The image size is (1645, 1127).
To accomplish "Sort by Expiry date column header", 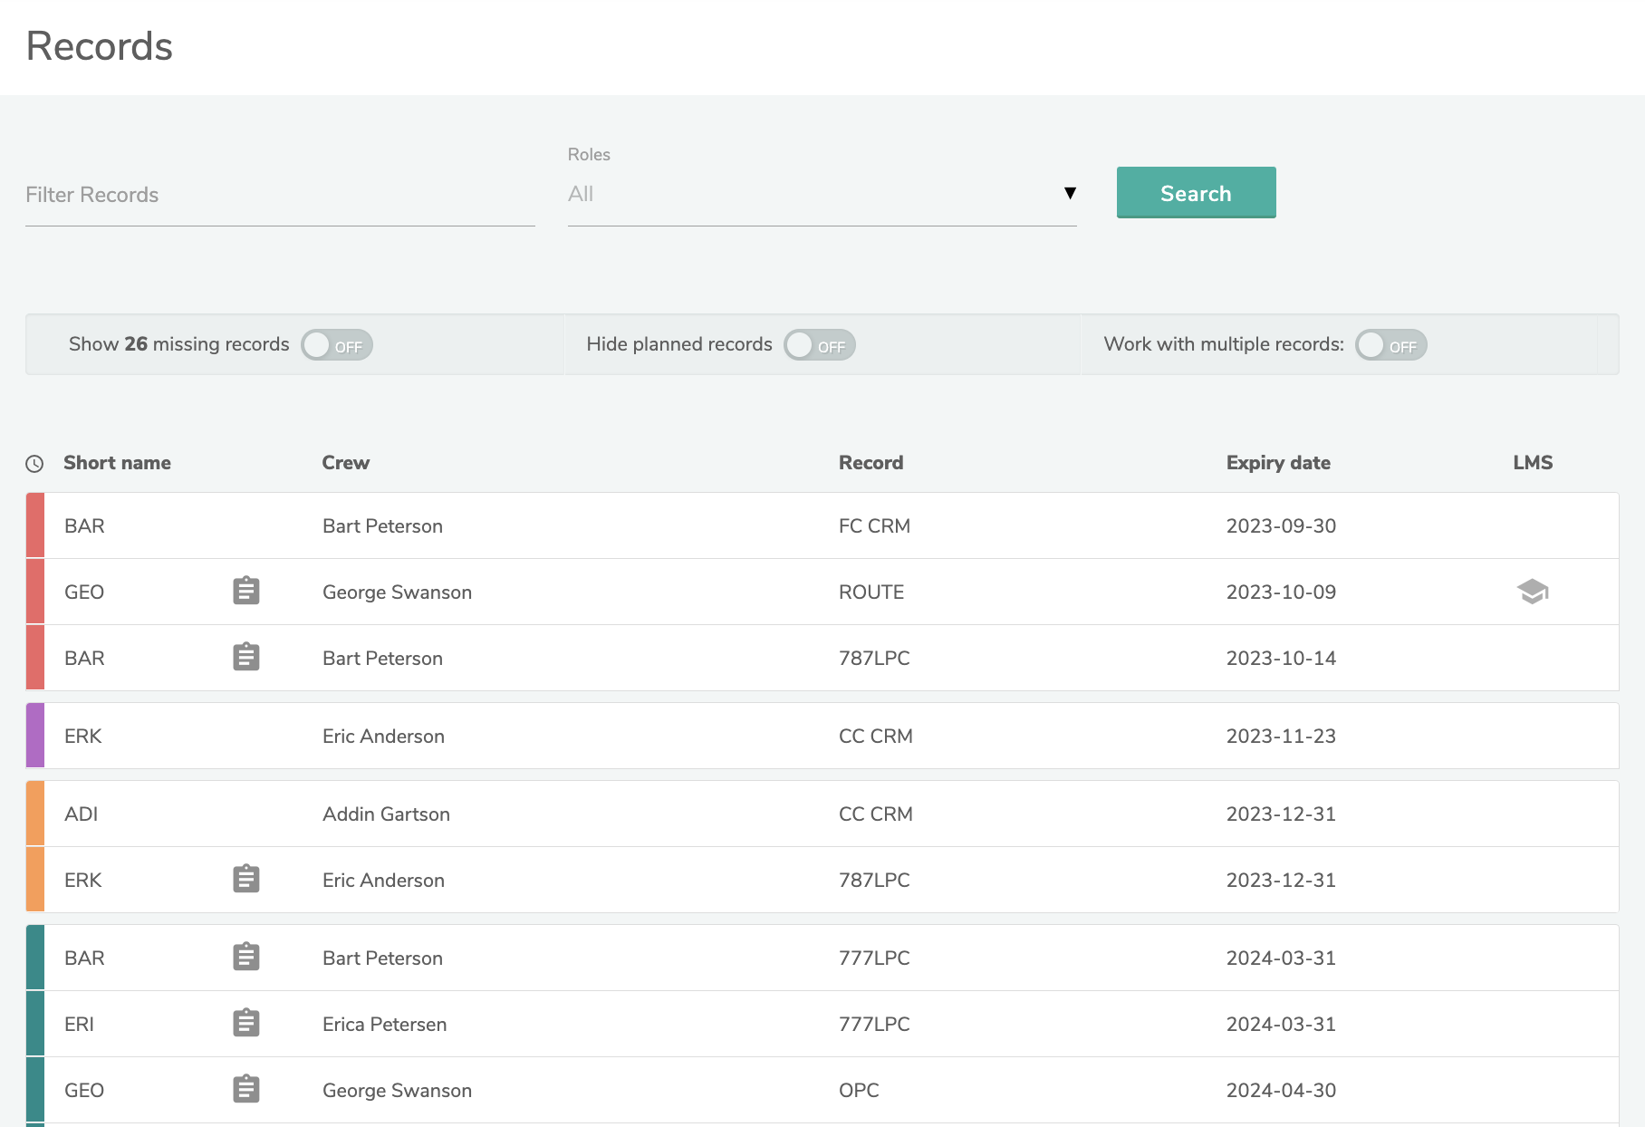I will pyautogui.click(x=1277, y=463).
